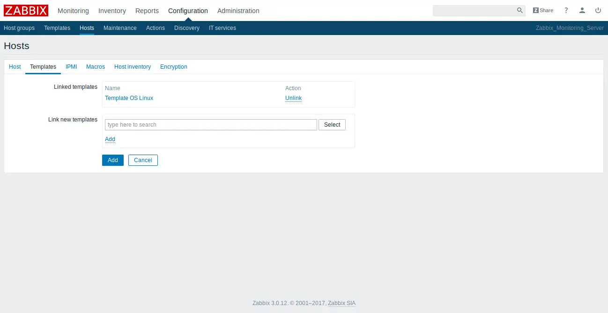Go to Actions submenu

point(156,28)
